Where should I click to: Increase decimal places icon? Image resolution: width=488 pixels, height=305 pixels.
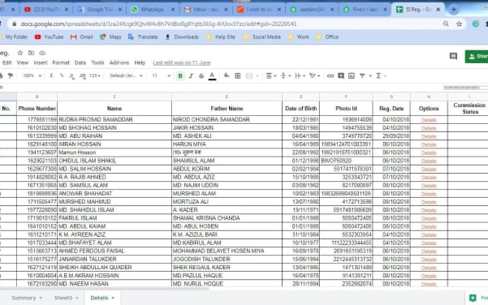click(x=83, y=76)
